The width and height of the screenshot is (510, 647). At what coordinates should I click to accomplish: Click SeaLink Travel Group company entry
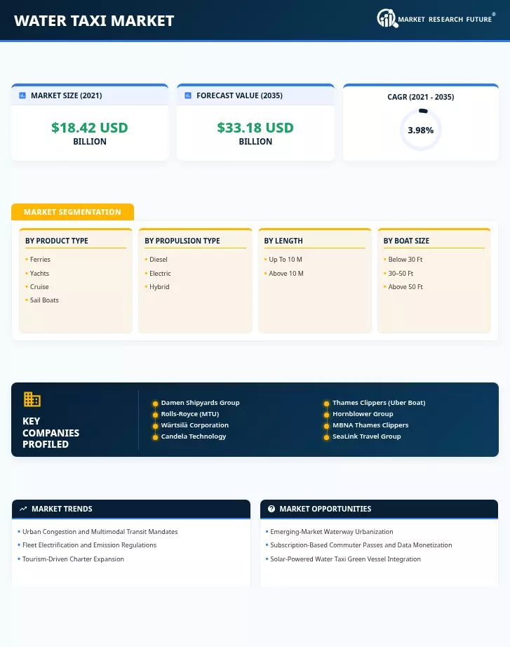[x=366, y=436]
